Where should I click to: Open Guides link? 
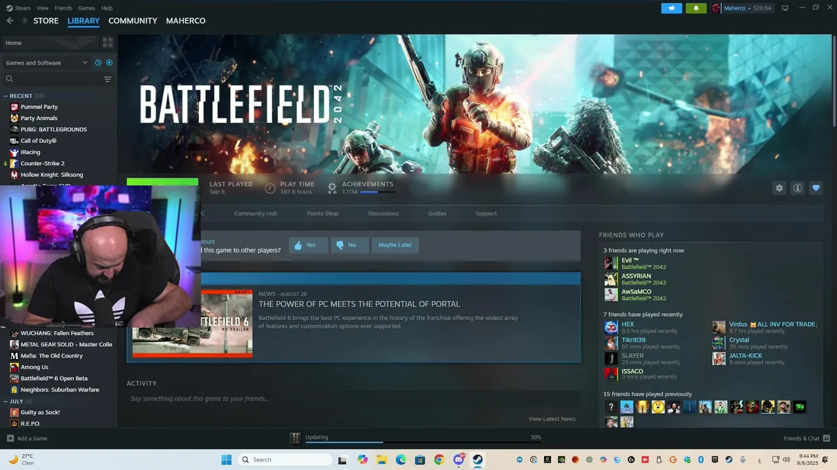[437, 213]
